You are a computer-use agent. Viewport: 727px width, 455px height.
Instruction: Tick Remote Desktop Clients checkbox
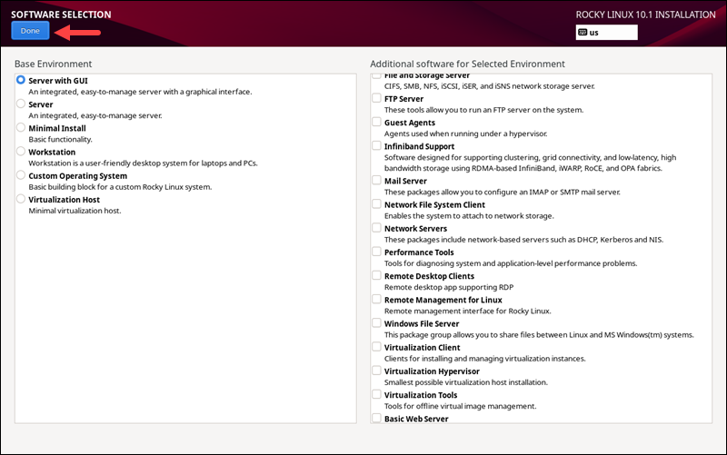coord(376,275)
